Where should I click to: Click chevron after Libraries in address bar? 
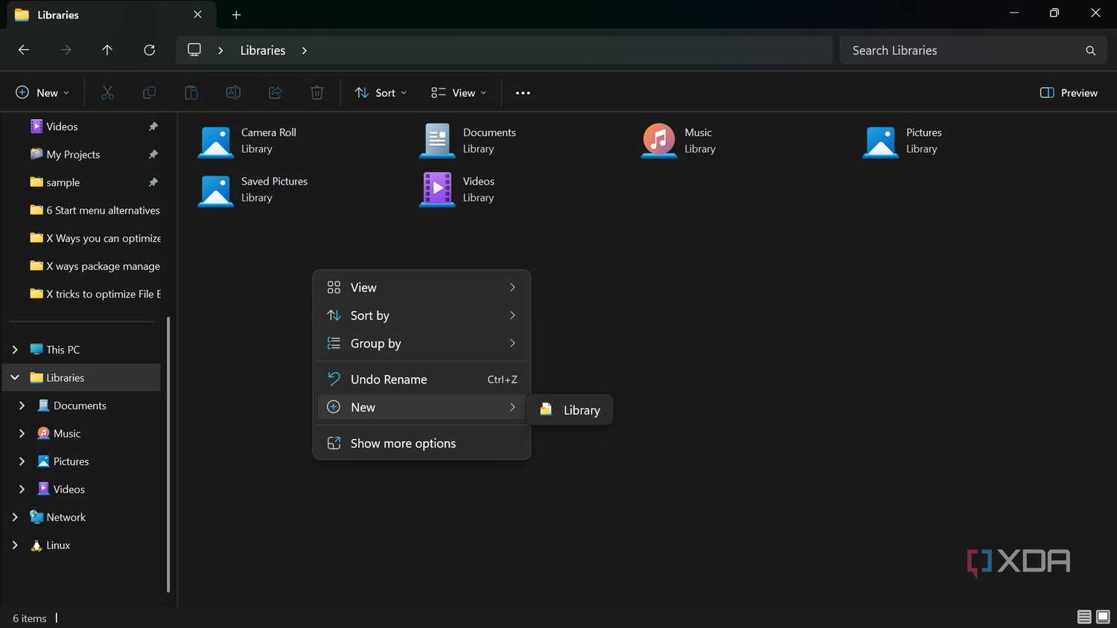304,51
